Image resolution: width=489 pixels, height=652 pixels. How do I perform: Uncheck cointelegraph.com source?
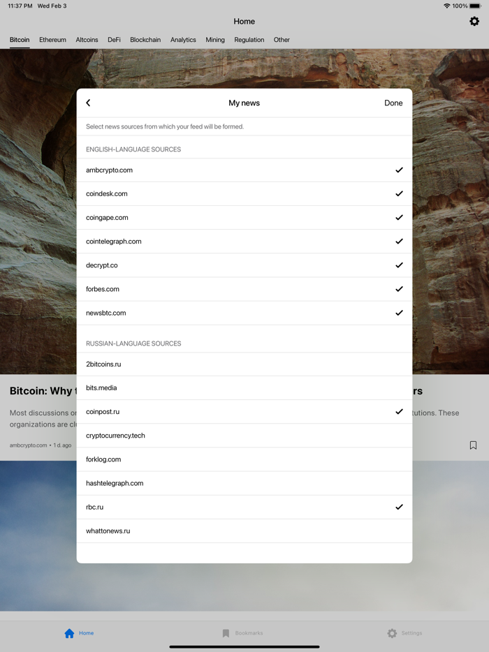coord(245,241)
